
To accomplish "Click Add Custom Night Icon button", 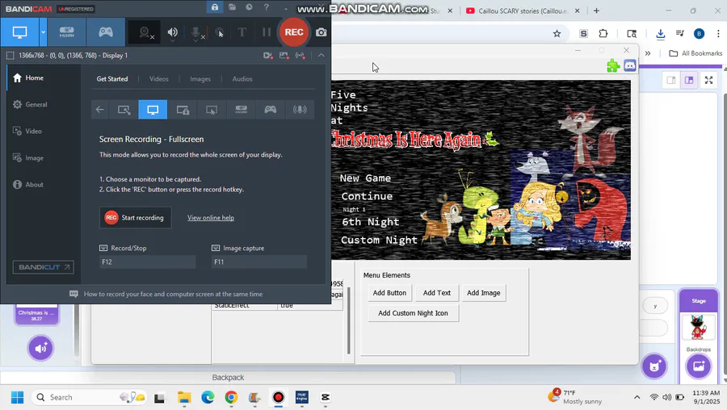I will 413,313.
